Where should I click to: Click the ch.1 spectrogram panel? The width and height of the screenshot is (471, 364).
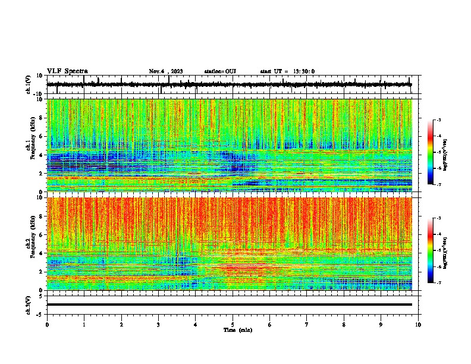pos(230,145)
